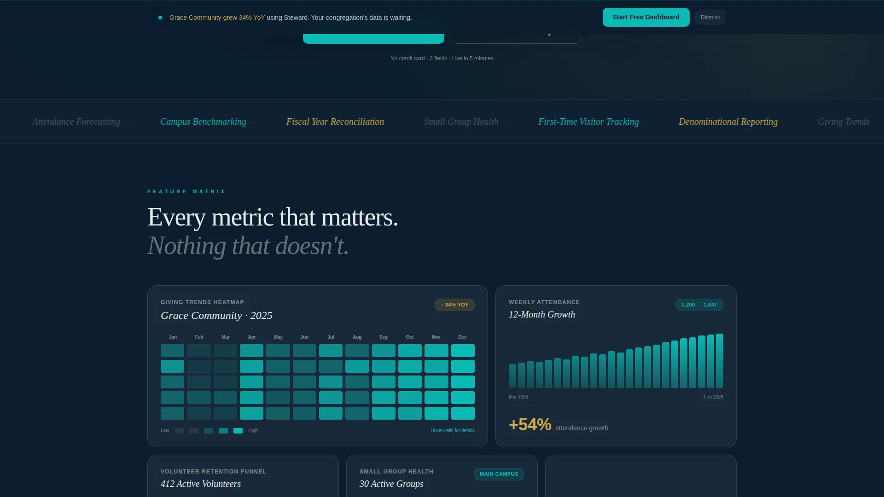Click the 34% YOY badge
Image resolution: width=884 pixels, height=497 pixels.
coord(454,305)
